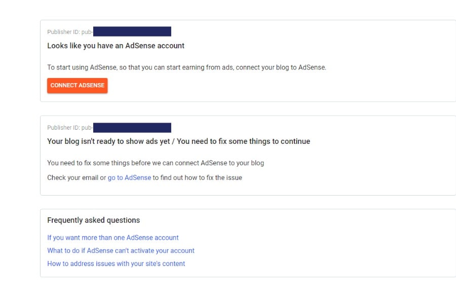456x304 pixels.
Task: Select the redacted publisher ID in the first card
Action: (x=132, y=31)
